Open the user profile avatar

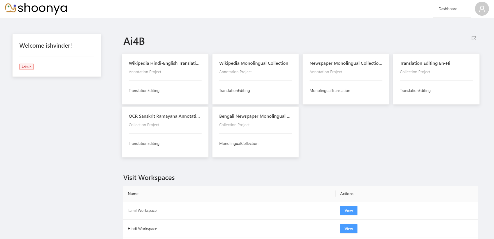click(482, 9)
